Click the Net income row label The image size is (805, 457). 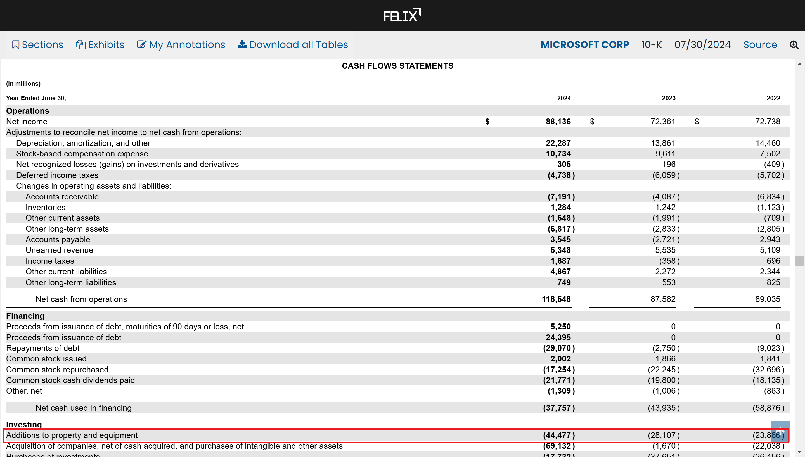(27, 122)
